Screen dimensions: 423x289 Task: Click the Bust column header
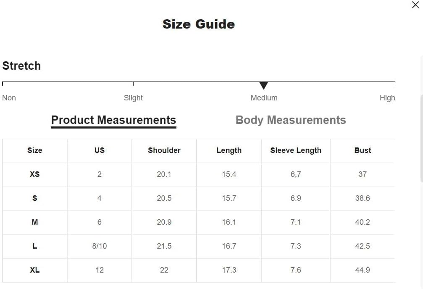tap(363, 150)
